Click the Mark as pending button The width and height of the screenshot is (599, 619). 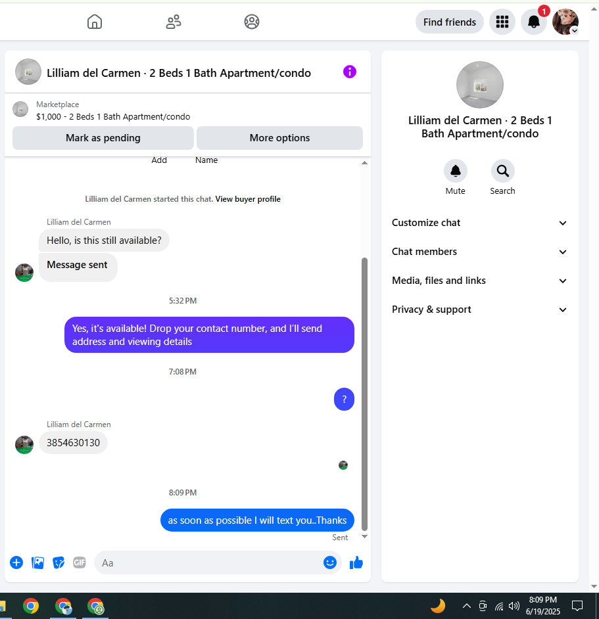(x=103, y=138)
